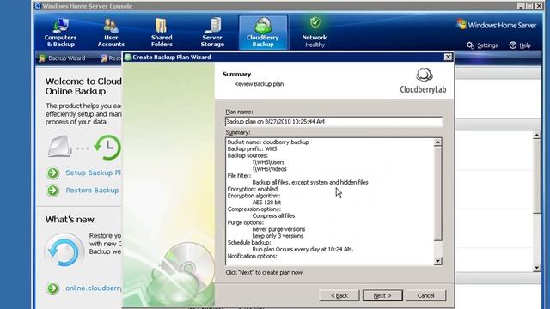The height and width of the screenshot is (309, 550).
Task: Click the 'keep only 3 versions' line
Action: pos(278,236)
